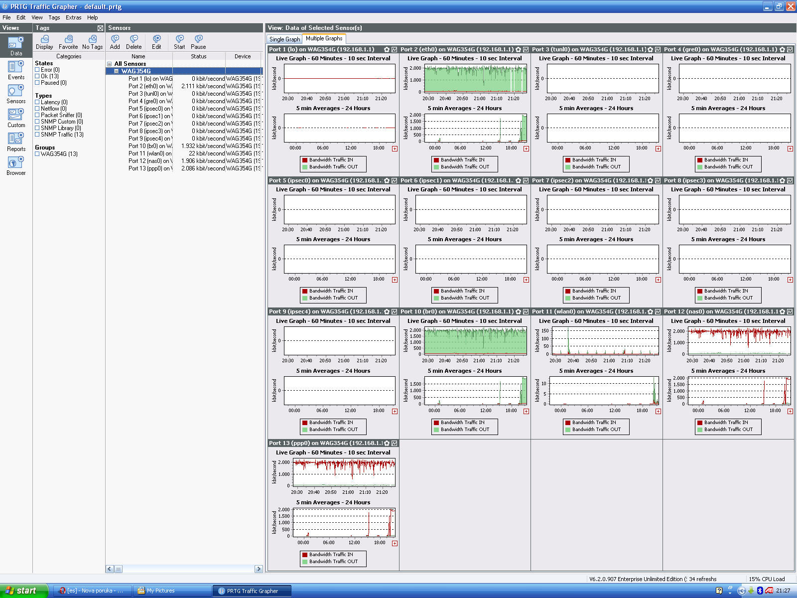The width and height of the screenshot is (797, 598).
Task: Open the File menu
Action: click(6, 17)
